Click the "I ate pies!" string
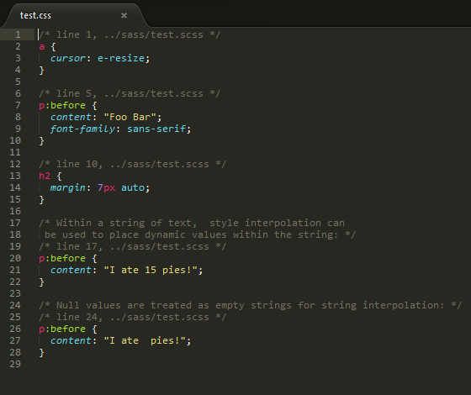Viewport: 471px width, 395px height. pos(145,340)
